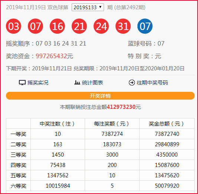Click first prize per-bet amount 7387274
This screenshot has height=194, width=198.
pyautogui.click(x=112, y=134)
